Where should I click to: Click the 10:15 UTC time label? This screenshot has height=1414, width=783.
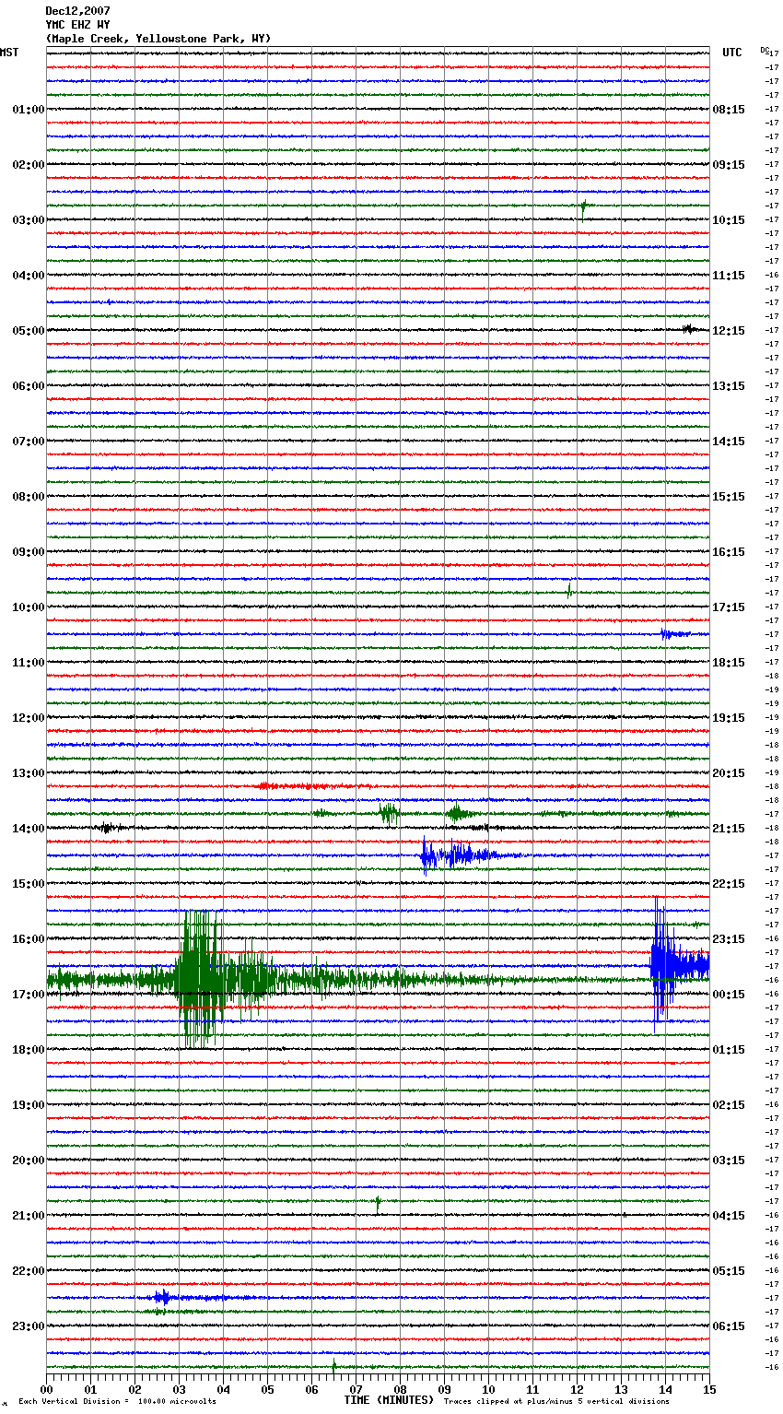729,220
